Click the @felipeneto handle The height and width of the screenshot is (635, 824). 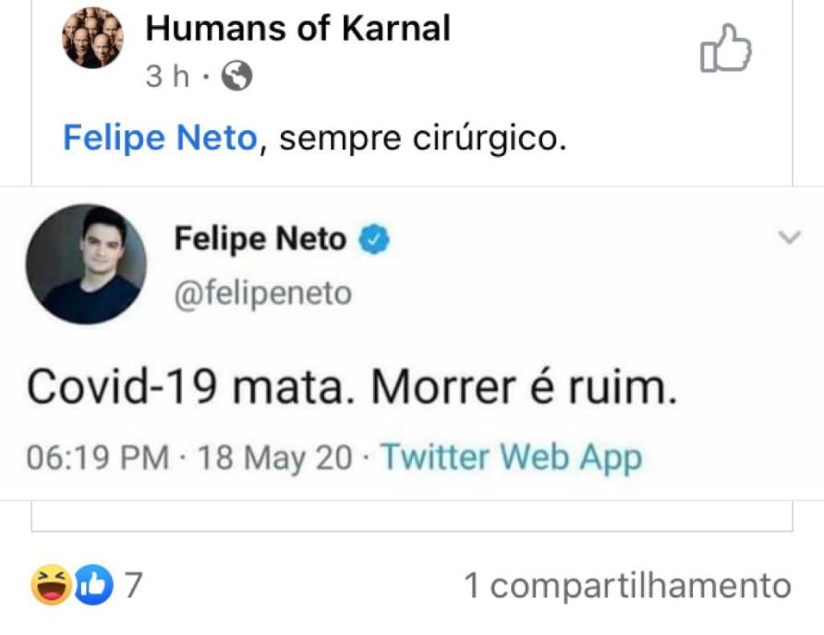tap(262, 294)
